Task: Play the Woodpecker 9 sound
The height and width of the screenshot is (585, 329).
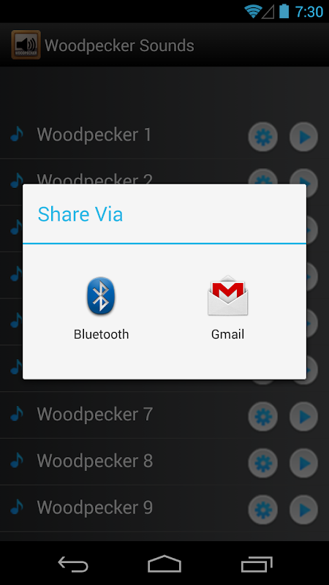Action: [304, 510]
